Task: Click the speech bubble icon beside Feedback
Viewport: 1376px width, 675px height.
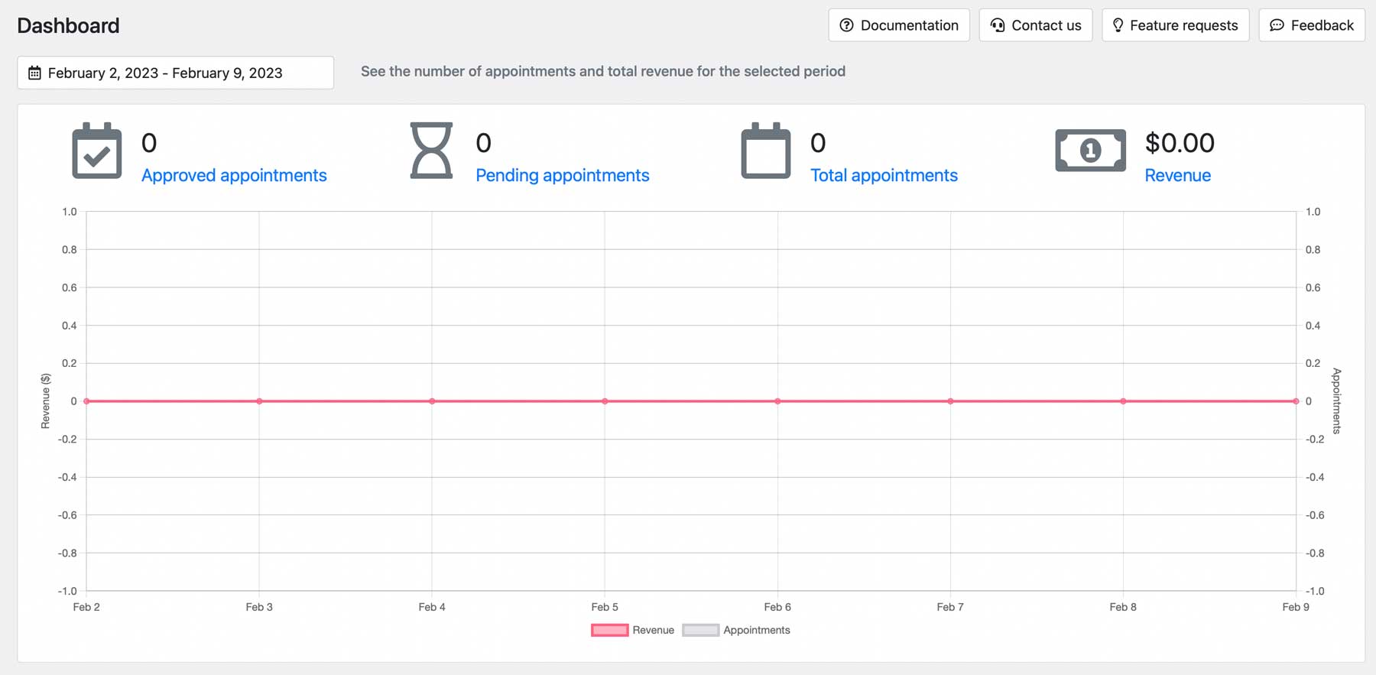Action: click(1277, 25)
